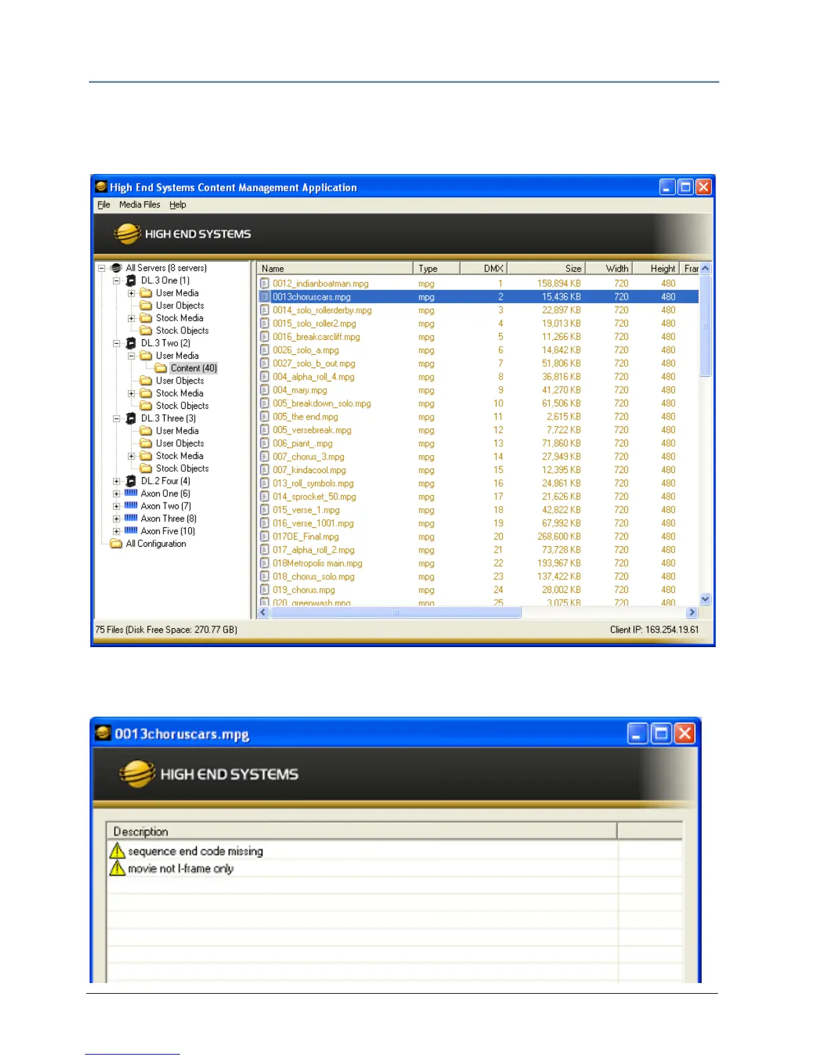Open the Media Files menu
Image resolution: width=819 pixels, height=1060 pixels.
coord(139,205)
